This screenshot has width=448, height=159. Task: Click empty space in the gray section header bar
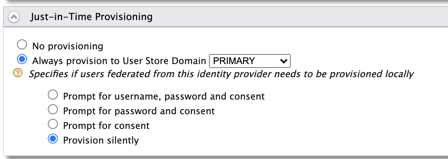(301, 17)
